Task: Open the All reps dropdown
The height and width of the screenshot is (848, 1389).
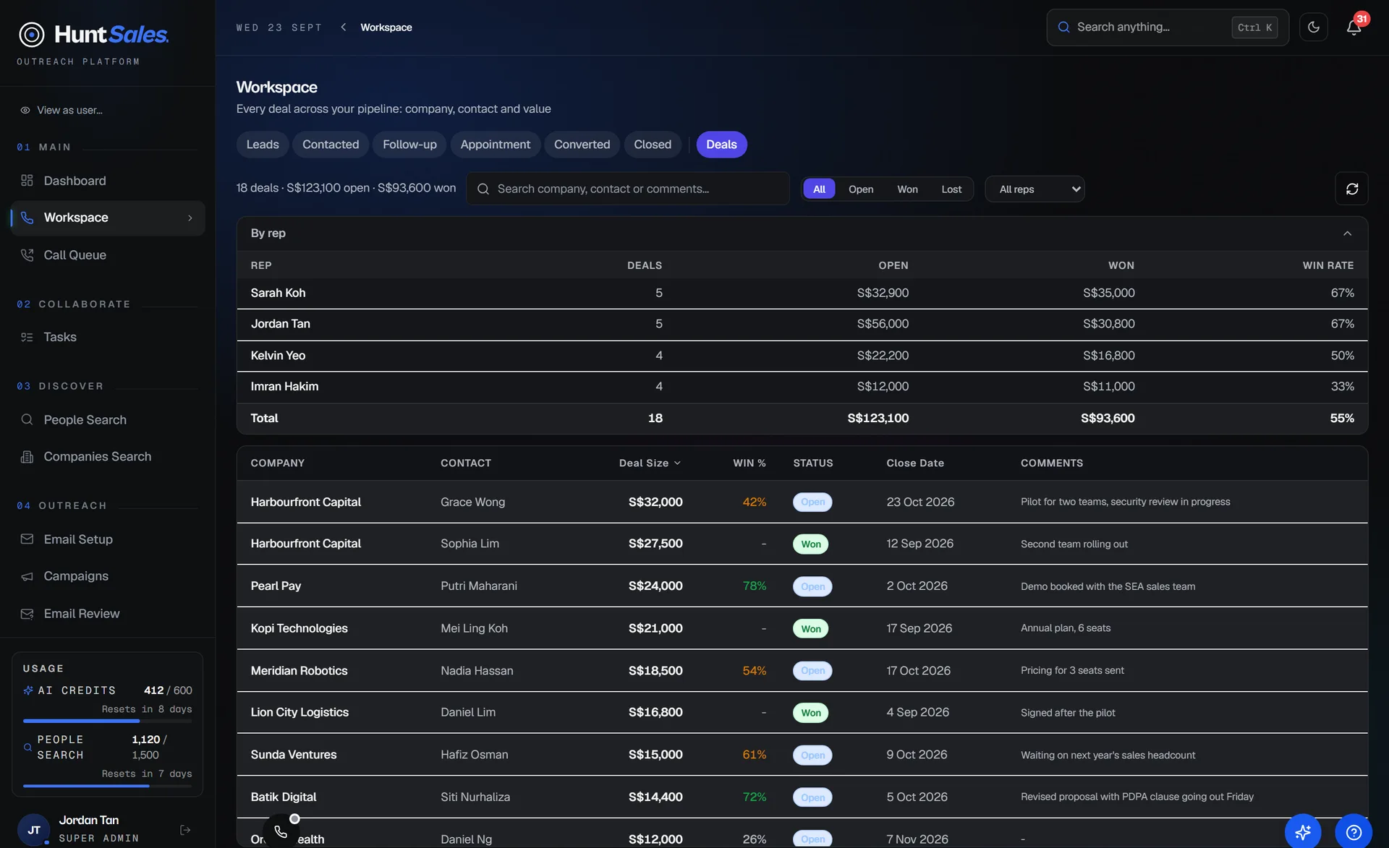Action: (1035, 189)
